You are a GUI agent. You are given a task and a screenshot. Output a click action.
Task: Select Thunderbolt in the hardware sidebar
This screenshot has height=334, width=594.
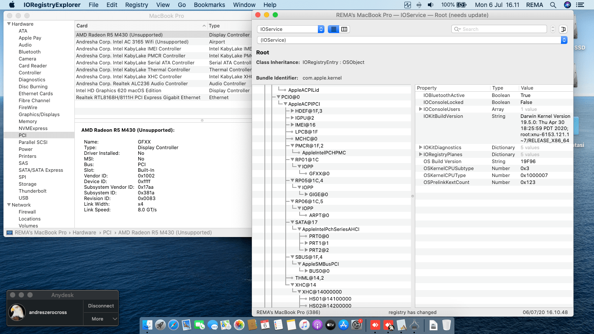click(33, 191)
